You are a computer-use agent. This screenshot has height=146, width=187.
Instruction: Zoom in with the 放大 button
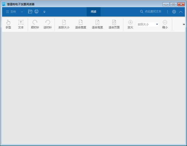coord(130,24)
